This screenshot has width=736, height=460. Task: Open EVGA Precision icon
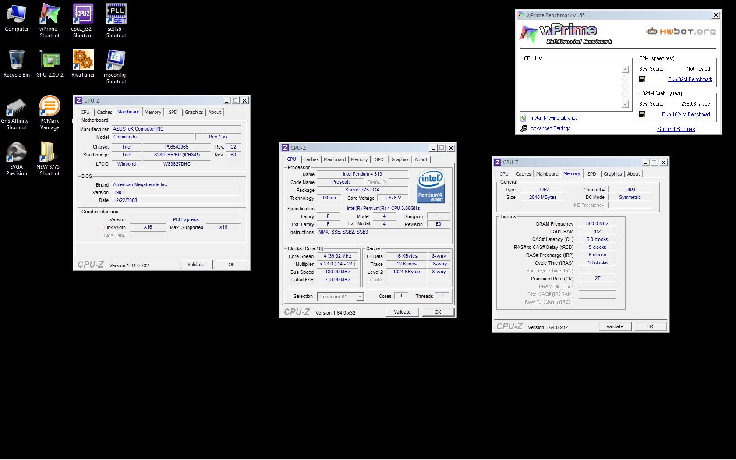pyautogui.click(x=17, y=159)
